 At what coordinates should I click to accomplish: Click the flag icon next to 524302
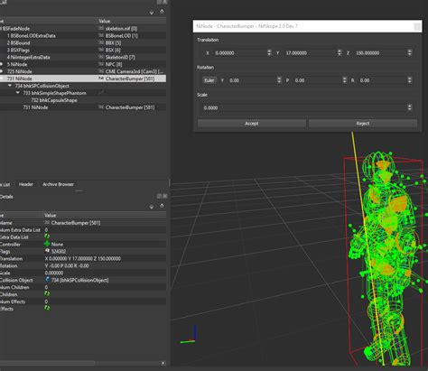(47, 251)
